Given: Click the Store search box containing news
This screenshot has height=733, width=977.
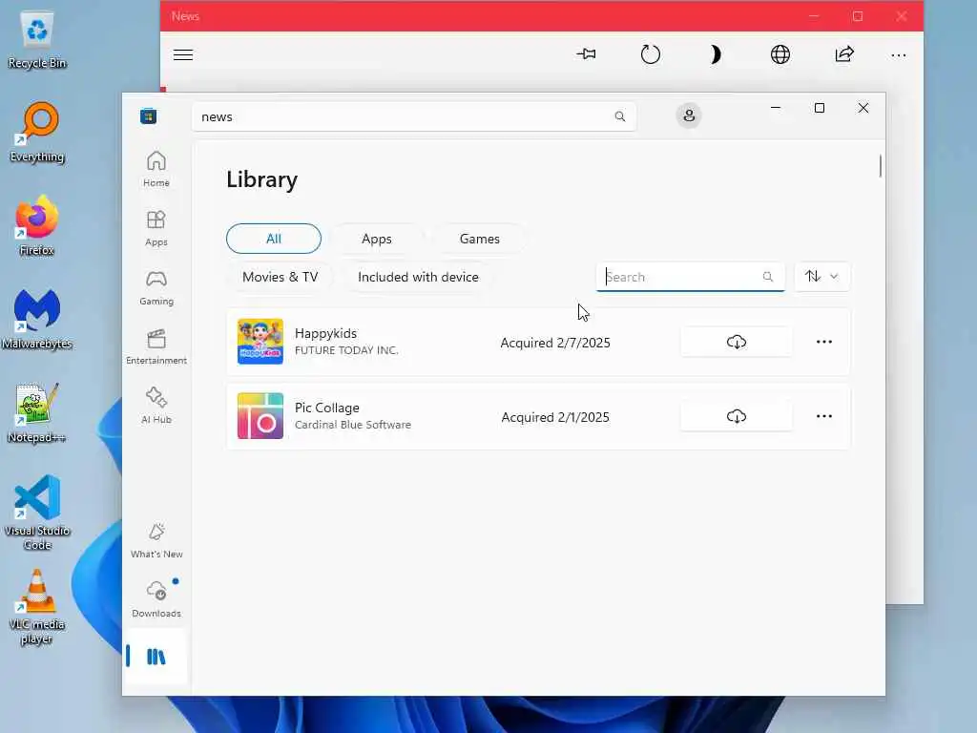Looking at the screenshot, I should point(414,116).
